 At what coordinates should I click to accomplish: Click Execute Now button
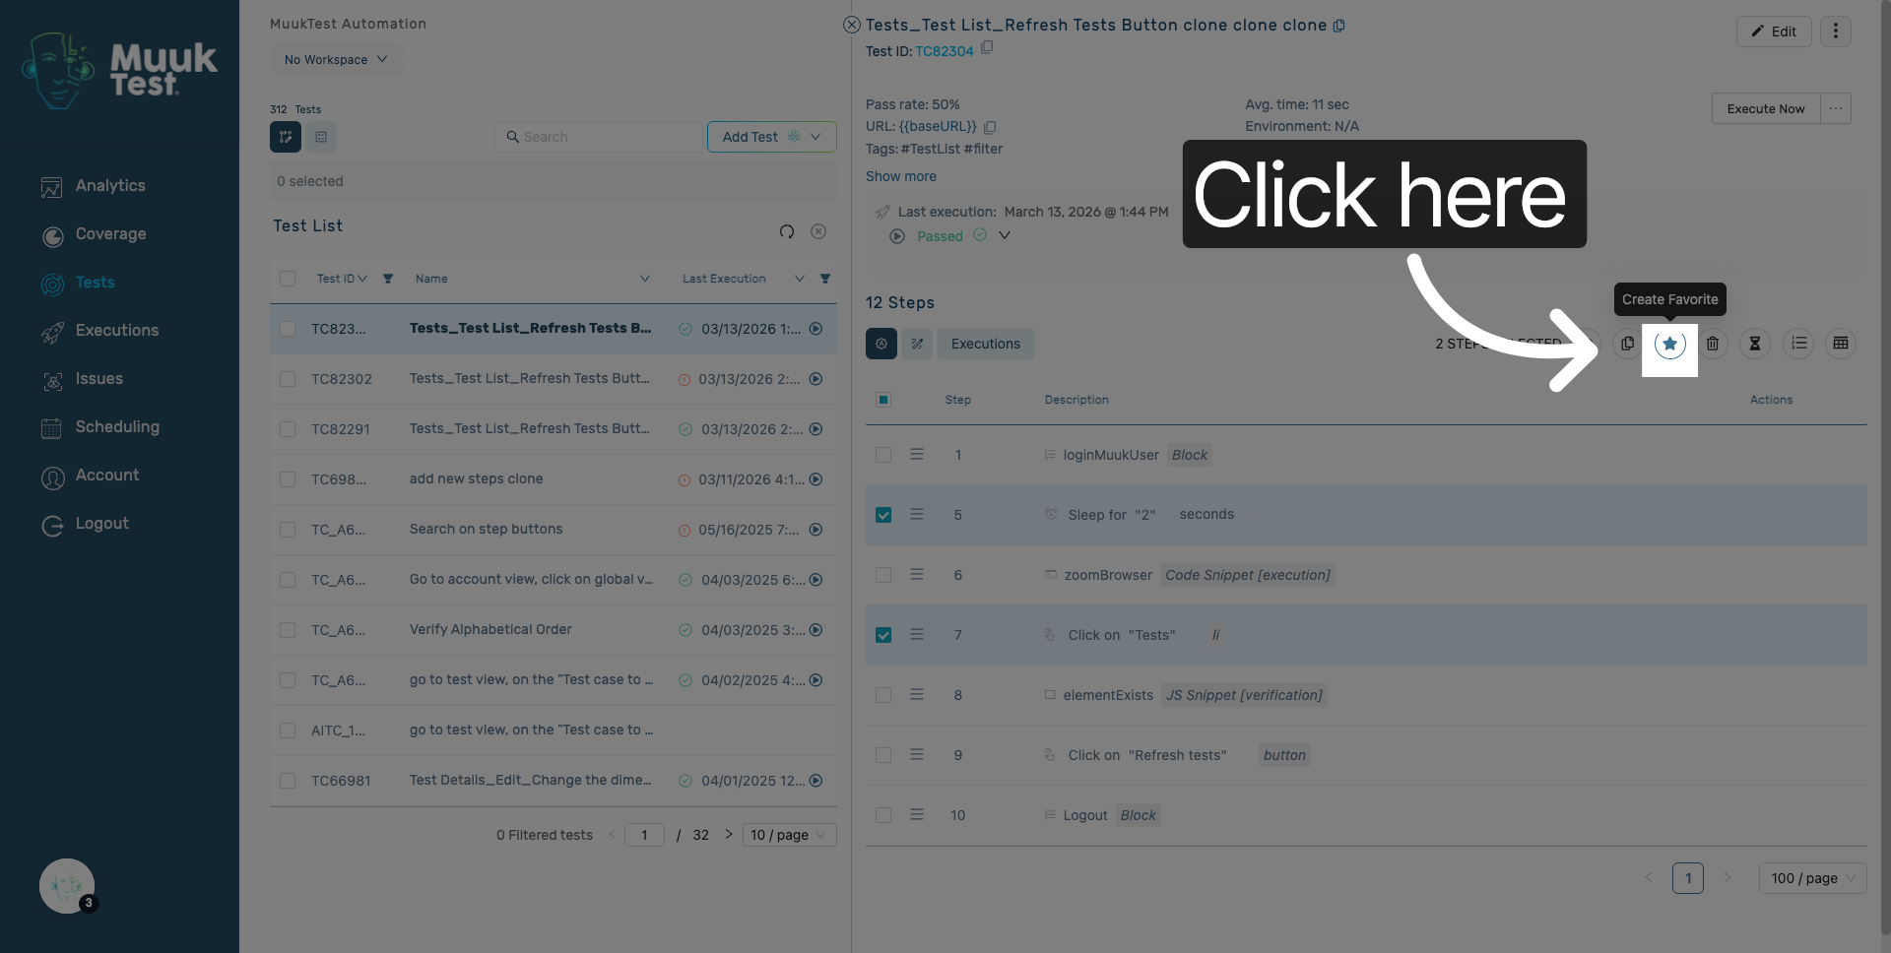pos(1766,108)
